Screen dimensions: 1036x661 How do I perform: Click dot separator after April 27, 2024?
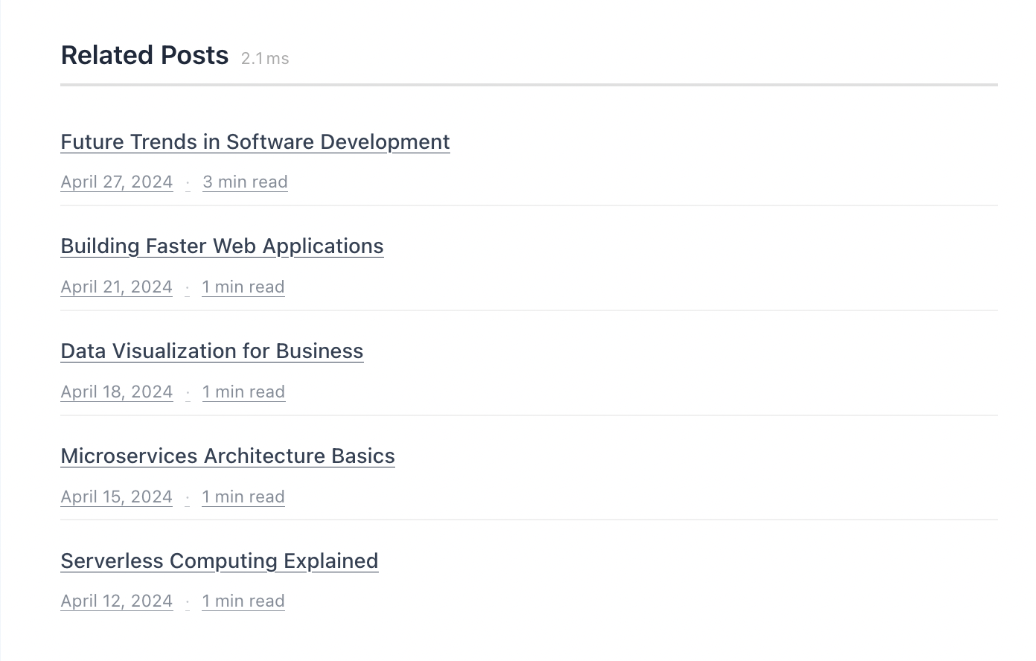(x=188, y=183)
